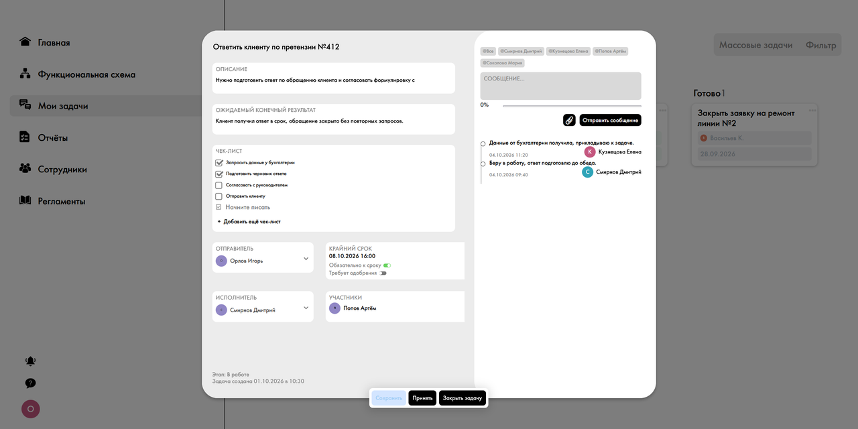Image resolution: width=858 pixels, height=429 pixels.
Task: Mention everyone with the @Все tag
Action: pyautogui.click(x=488, y=51)
